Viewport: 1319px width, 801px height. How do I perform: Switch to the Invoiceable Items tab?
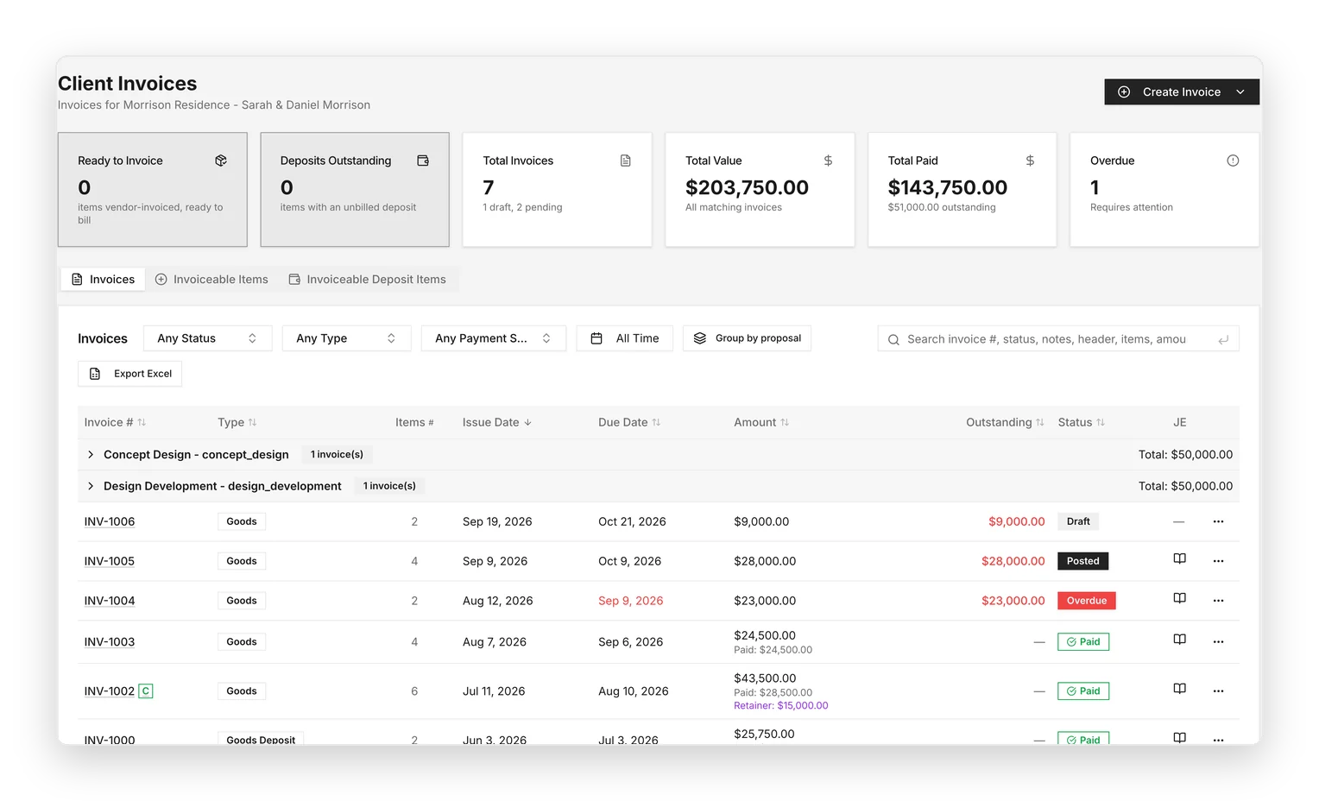[211, 279]
